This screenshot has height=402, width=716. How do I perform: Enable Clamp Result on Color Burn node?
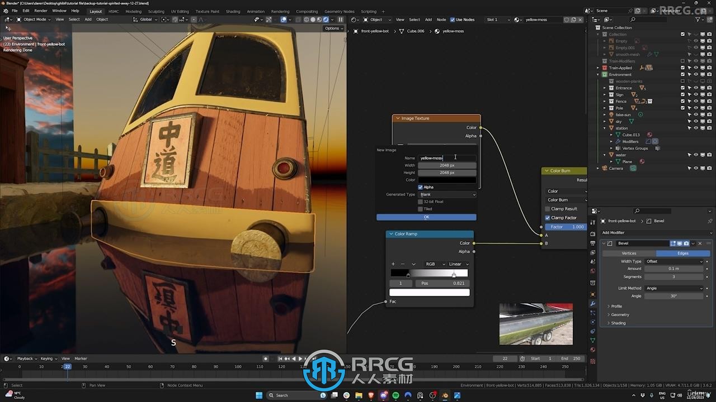click(548, 209)
